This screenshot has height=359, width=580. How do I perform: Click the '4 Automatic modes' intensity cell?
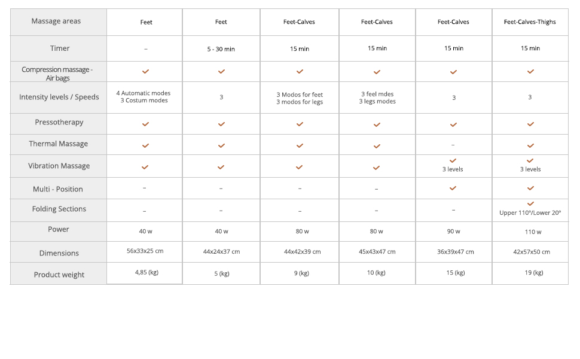tap(144, 93)
